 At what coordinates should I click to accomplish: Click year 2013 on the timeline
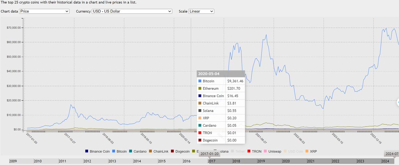[112, 161]
